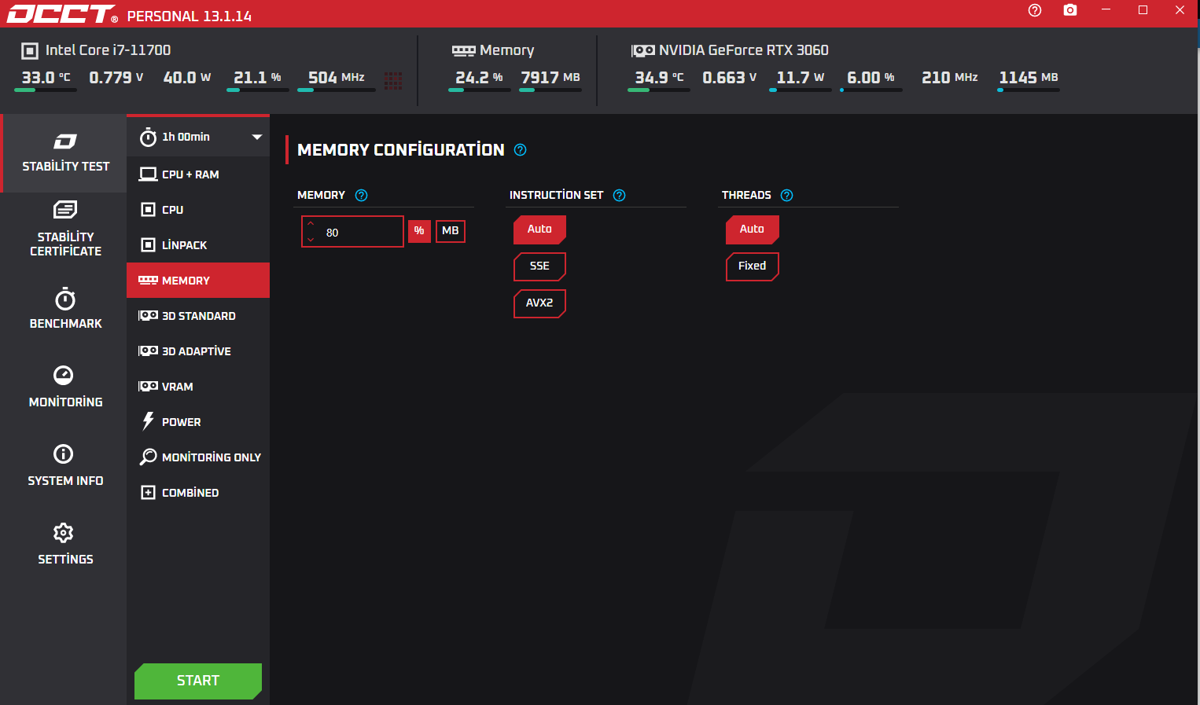Screen dimensions: 1200x705
Task: Open the CPU core grid dots icon
Action: (393, 80)
